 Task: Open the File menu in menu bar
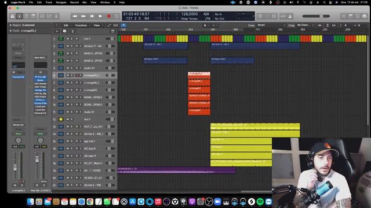pos(31,2)
